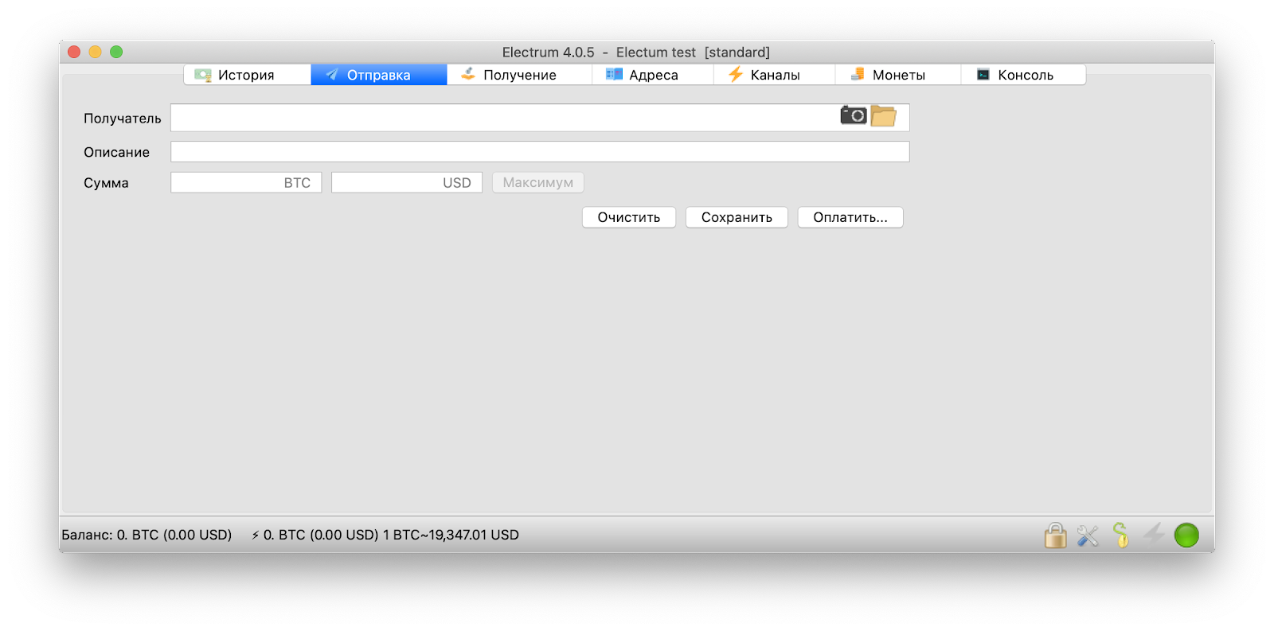This screenshot has height=631, width=1274.
Task: Switch to the Консоль tab
Action: 1024,75
